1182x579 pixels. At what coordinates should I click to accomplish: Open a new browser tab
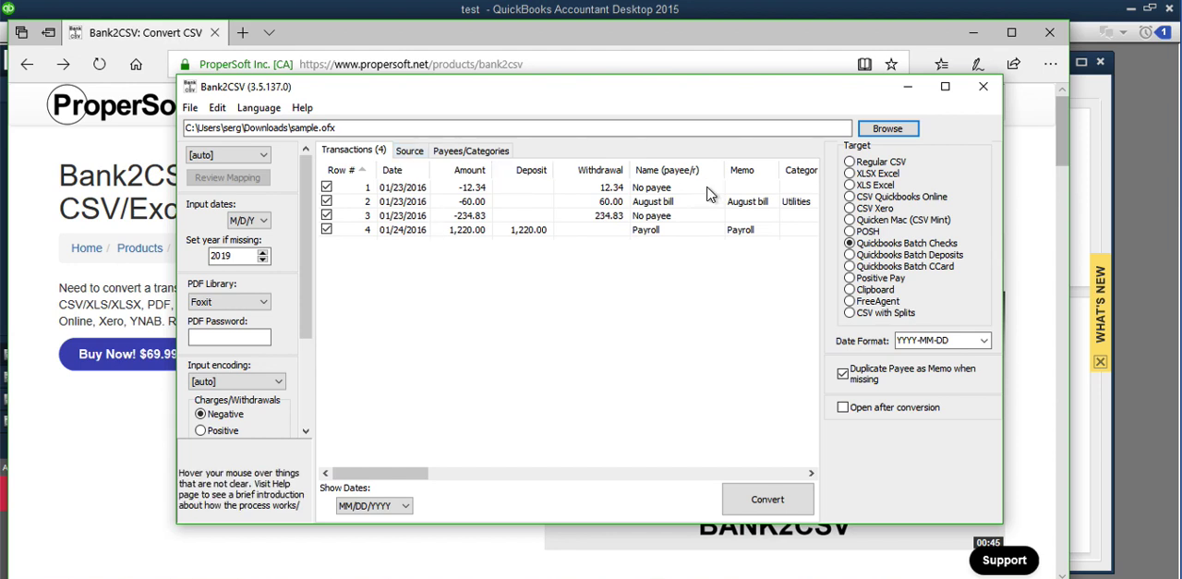pyautogui.click(x=242, y=32)
